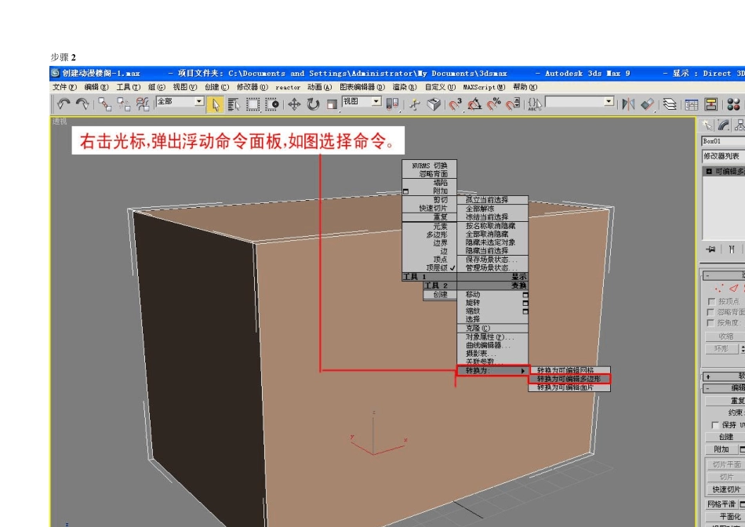Collapse the selection rollout header

[x=723, y=275]
